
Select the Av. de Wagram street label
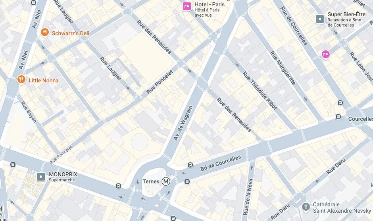click(183, 123)
